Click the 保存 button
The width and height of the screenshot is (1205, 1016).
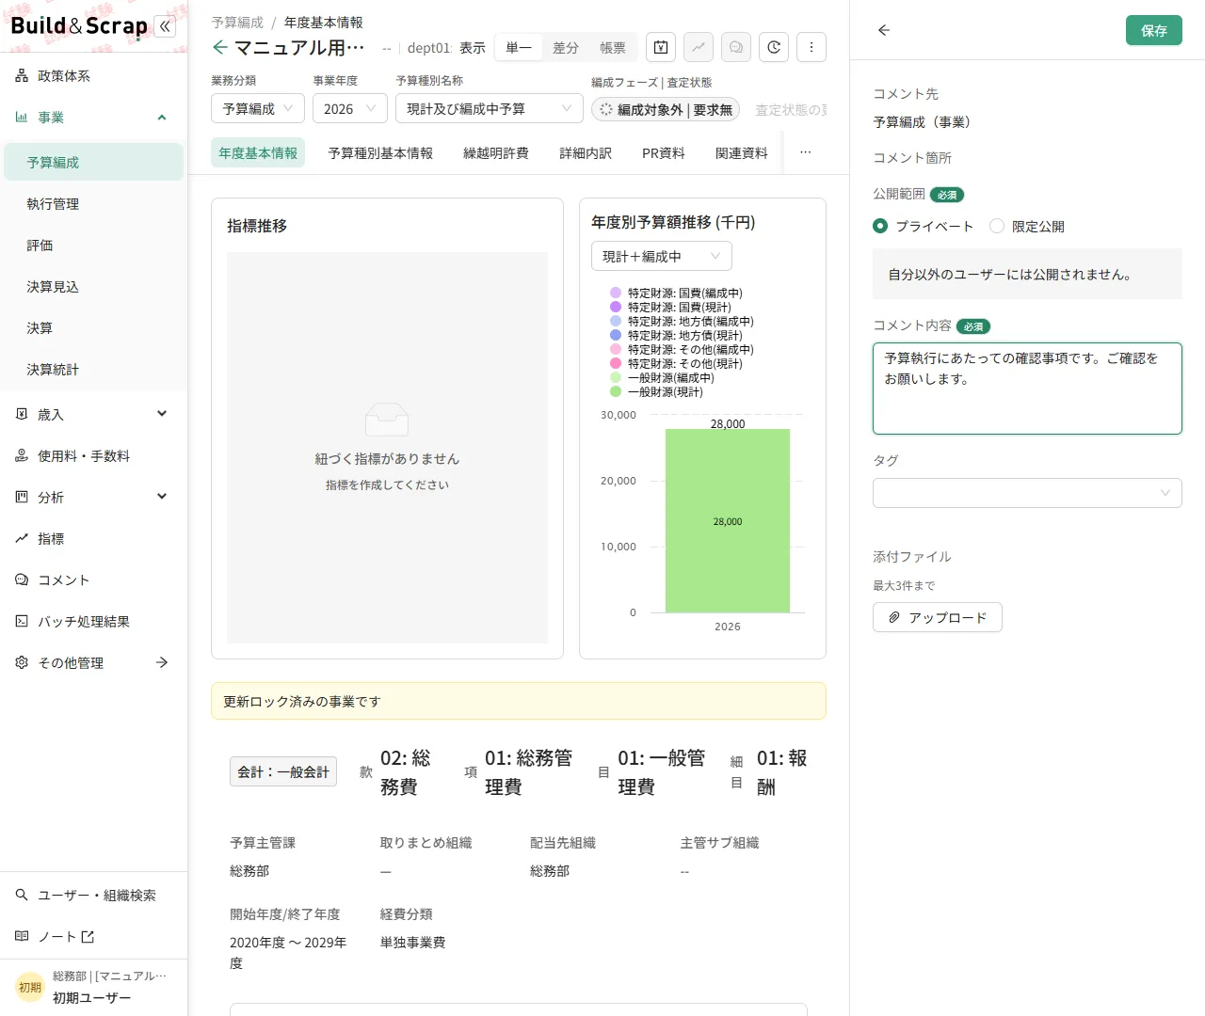[x=1154, y=30]
